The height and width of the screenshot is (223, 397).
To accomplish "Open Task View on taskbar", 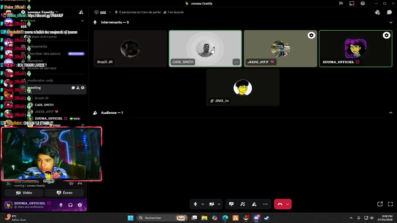I will (x=194, y=218).
